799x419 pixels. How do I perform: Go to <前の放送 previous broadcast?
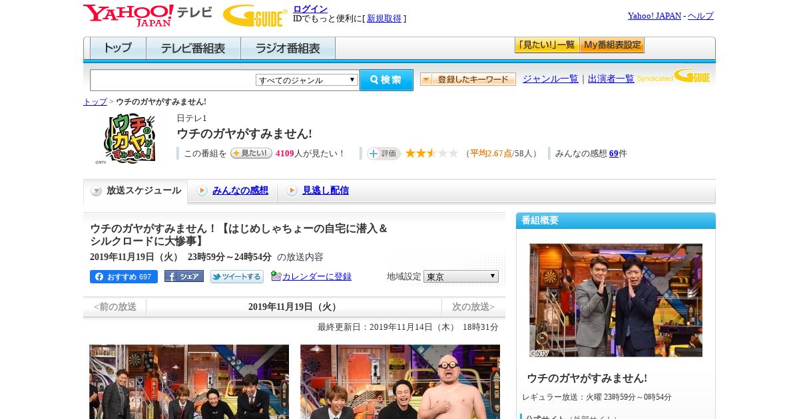click(x=115, y=307)
